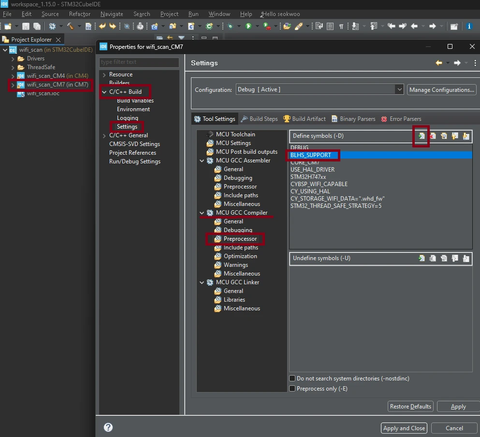Viewport: 480px width, 437px height.
Task: Enable Do not search system directories option
Action: (x=292, y=379)
